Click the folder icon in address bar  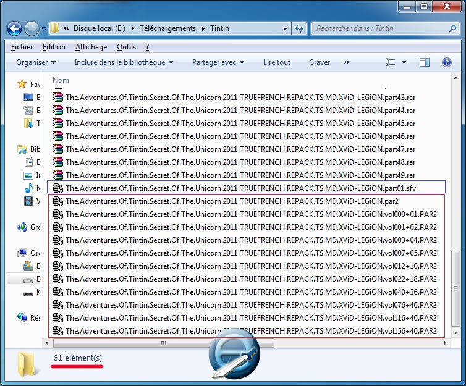coord(55,28)
